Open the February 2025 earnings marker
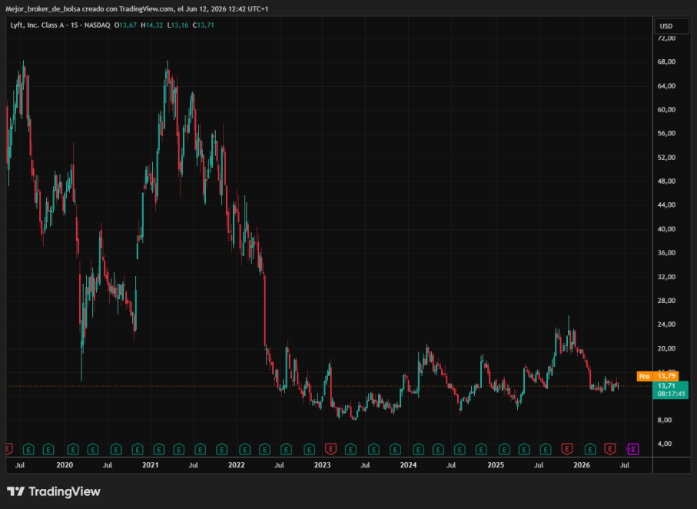 tap(504, 449)
